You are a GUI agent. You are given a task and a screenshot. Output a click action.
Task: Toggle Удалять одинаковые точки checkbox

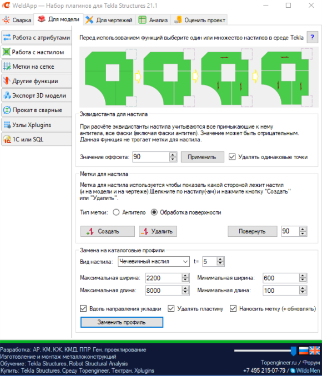(x=232, y=157)
